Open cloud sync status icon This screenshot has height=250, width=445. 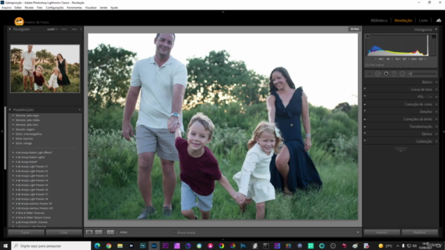click(439, 20)
